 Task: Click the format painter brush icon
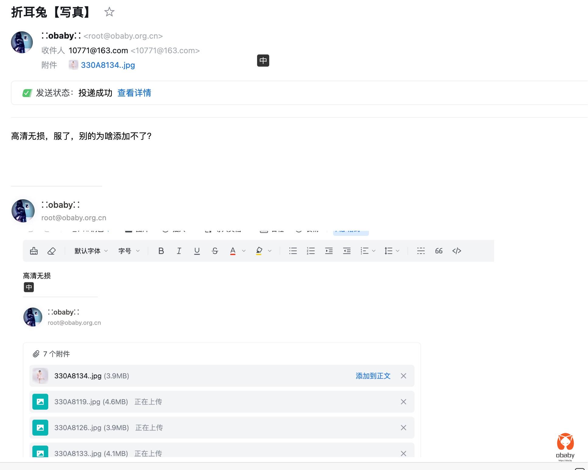click(34, 251)
